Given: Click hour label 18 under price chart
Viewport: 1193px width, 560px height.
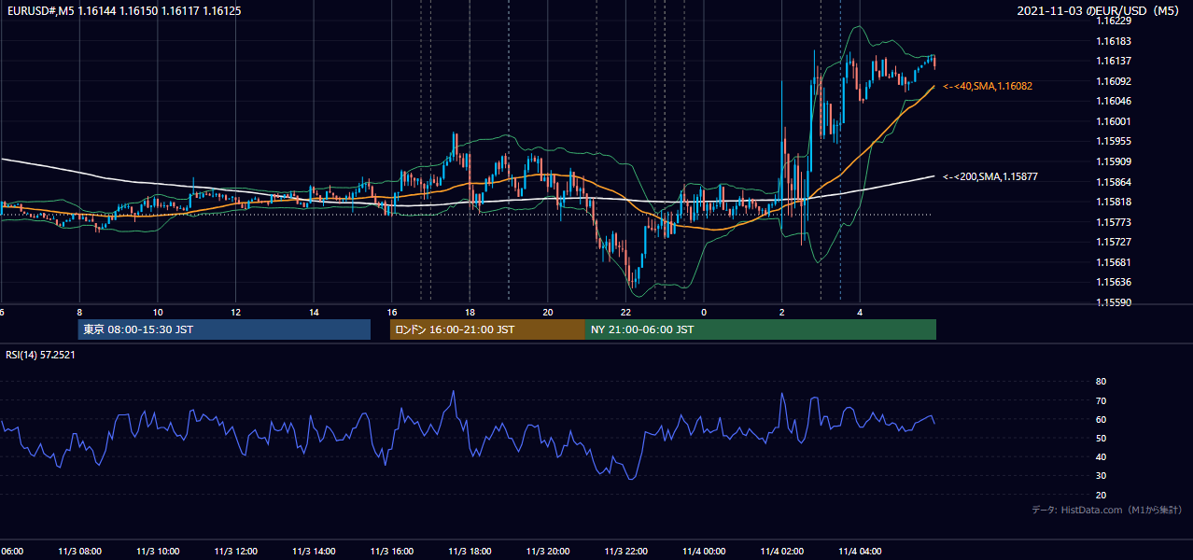Looking at the screenshot, I should tap(470, 313).
